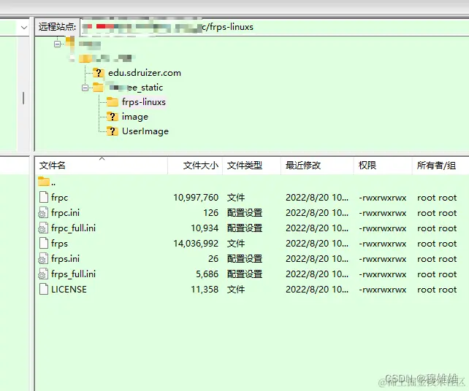
Task: Click the LICENSE file icon
Action: (x=44, y=289)
